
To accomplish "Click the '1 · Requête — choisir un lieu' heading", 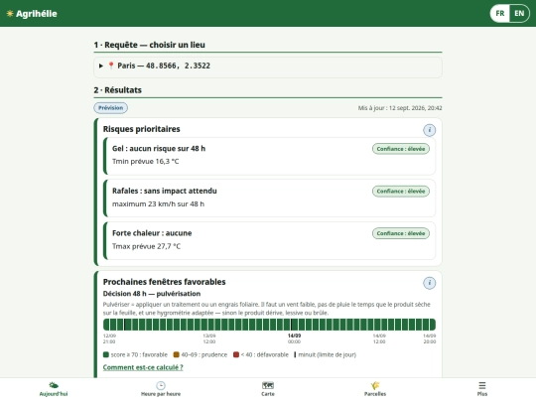I will click(x=149, y=45).
